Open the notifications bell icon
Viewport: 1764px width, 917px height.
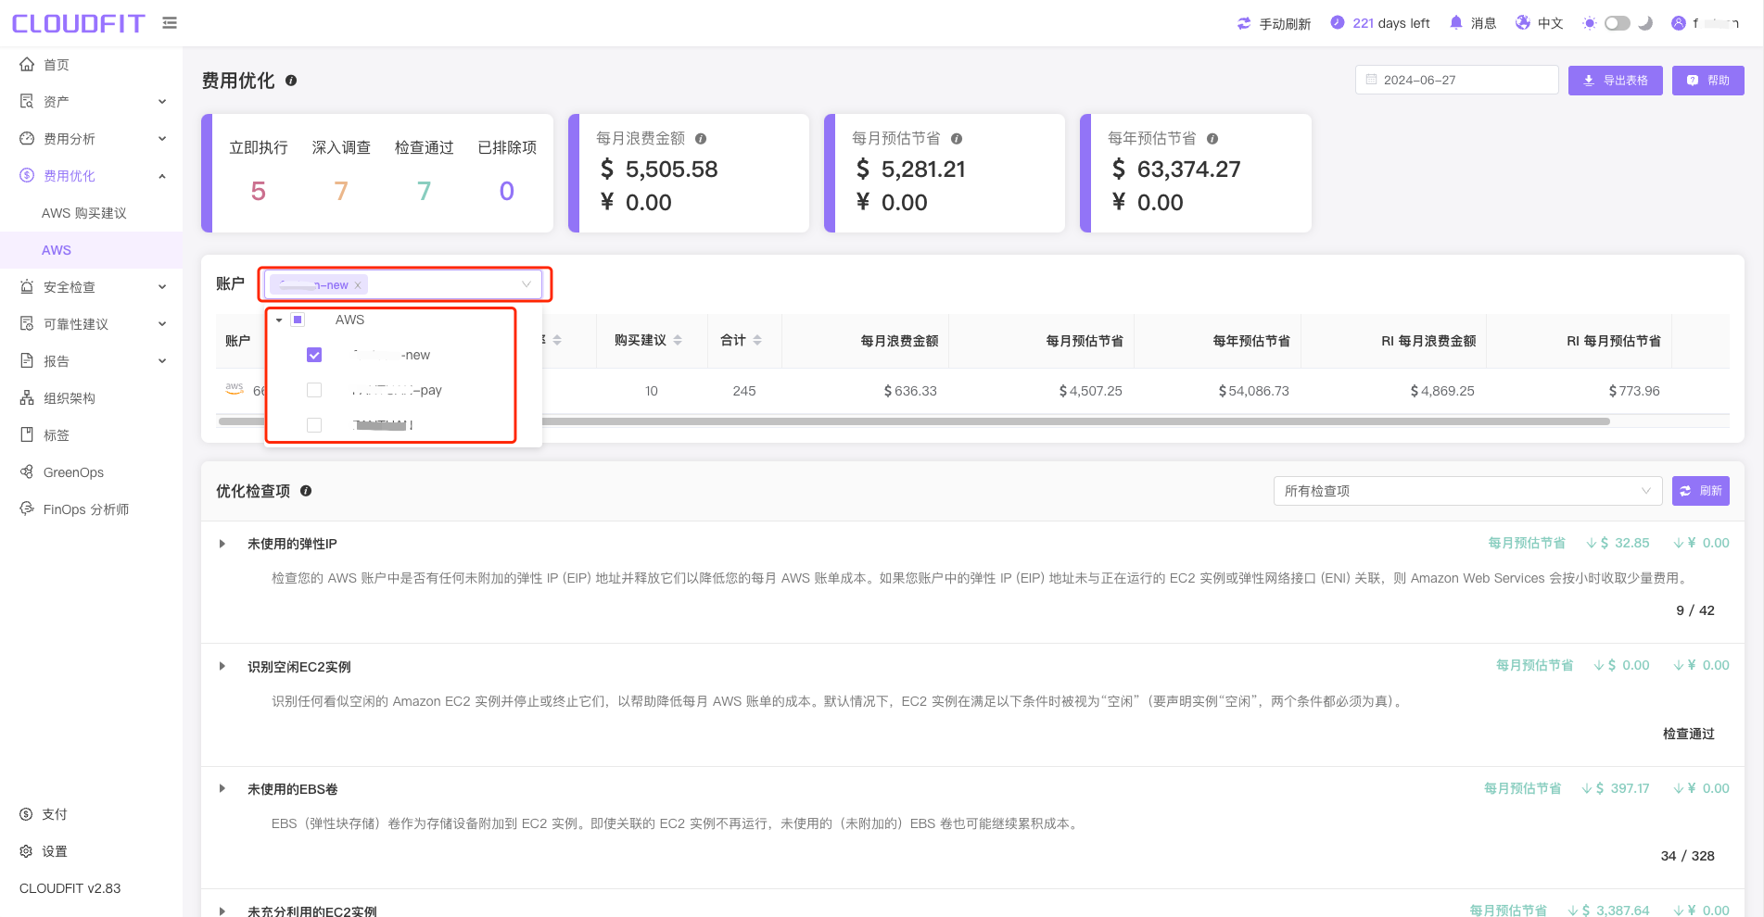[x=1456, y=22]
